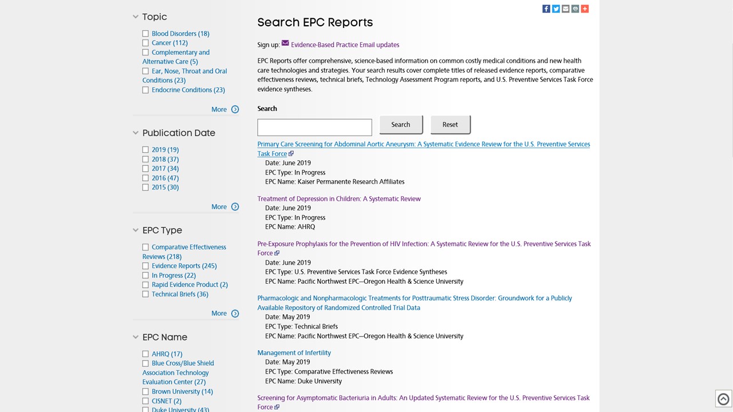Viewport: 733px width, 412px height.
Task: Collapse the Topic filter section chevron
Action: click(x=136, y=17)
